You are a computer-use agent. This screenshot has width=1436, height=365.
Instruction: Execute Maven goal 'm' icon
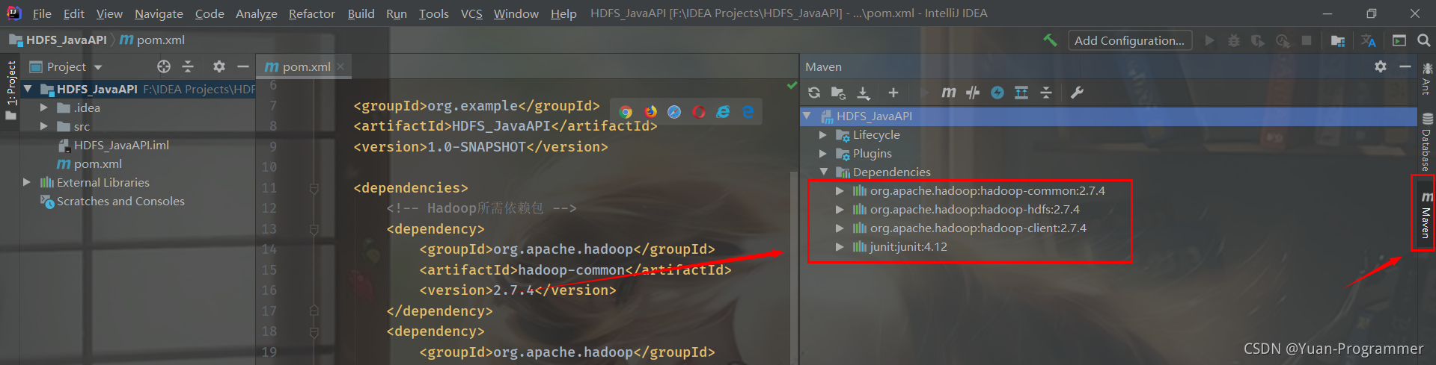pos(948,93)
